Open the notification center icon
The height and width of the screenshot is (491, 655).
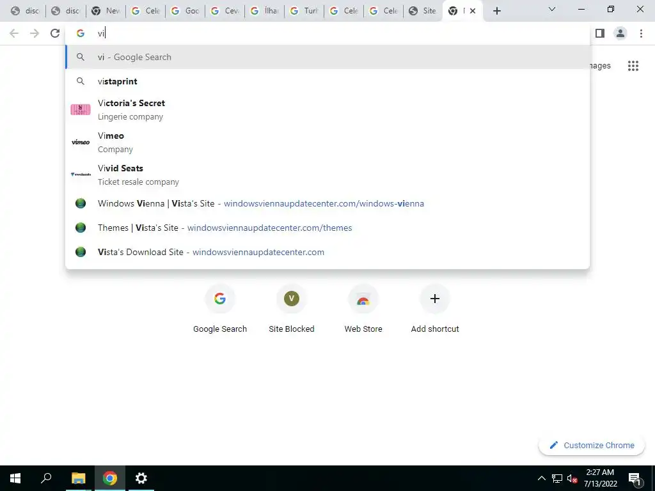[x=634, y=478]
